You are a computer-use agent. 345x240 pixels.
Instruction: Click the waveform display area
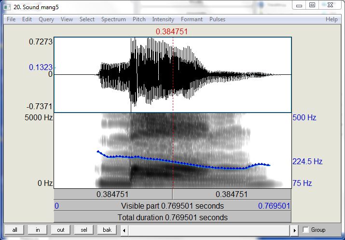click(173, 75)
